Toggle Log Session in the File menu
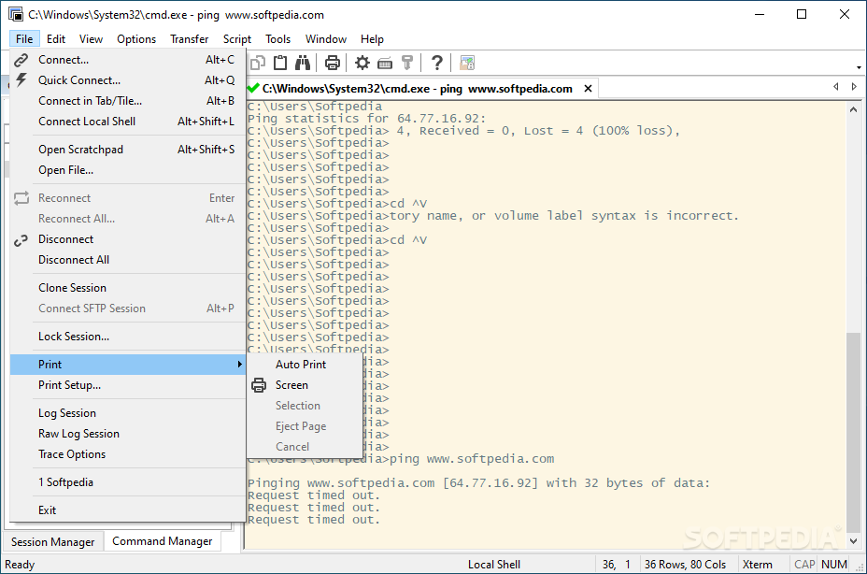The height and width of the screenshot is (574, 867). pos(128,413)
